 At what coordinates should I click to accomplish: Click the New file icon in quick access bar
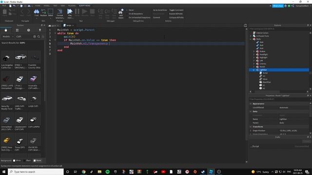point(10,6)
